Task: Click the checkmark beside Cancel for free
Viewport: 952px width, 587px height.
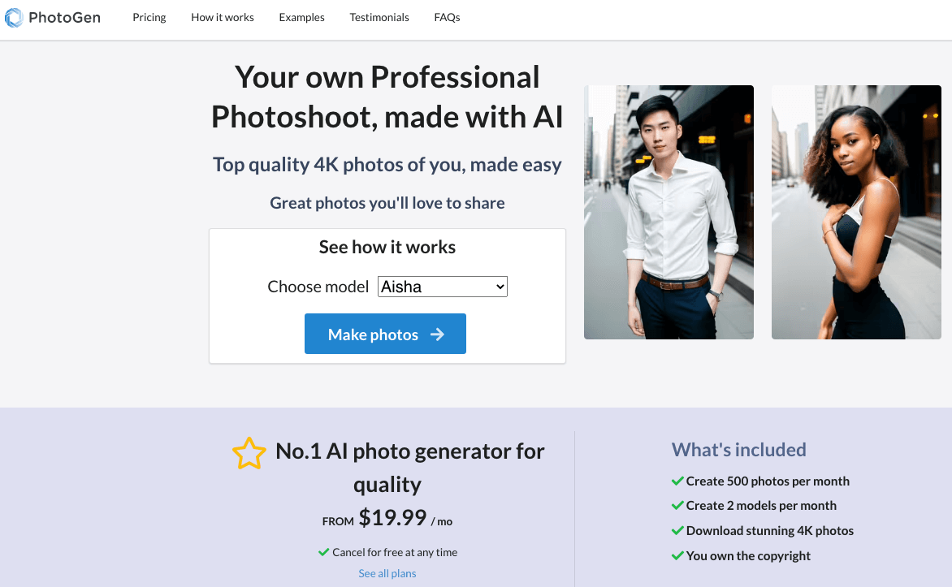Action: coord(322,551)
